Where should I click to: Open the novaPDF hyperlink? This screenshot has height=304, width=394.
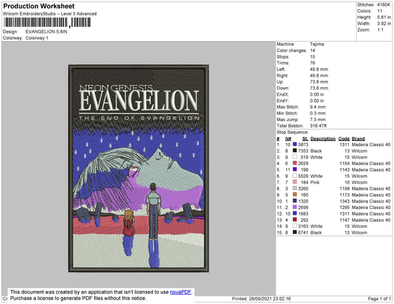181,292
